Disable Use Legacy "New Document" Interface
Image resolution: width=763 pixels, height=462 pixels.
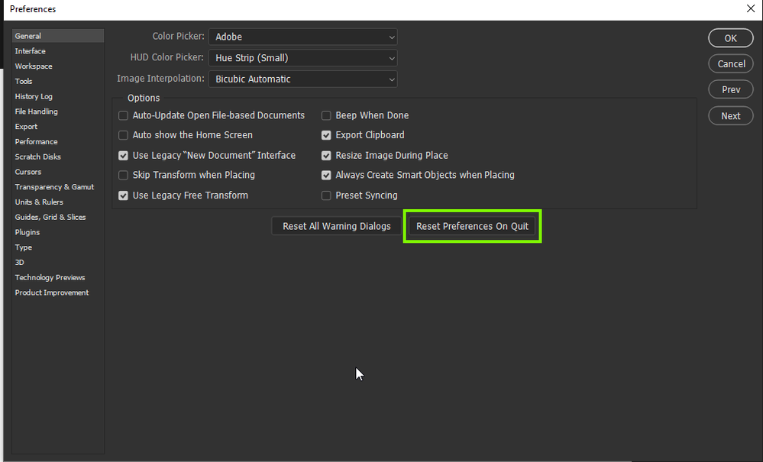[x=123, y=155]
